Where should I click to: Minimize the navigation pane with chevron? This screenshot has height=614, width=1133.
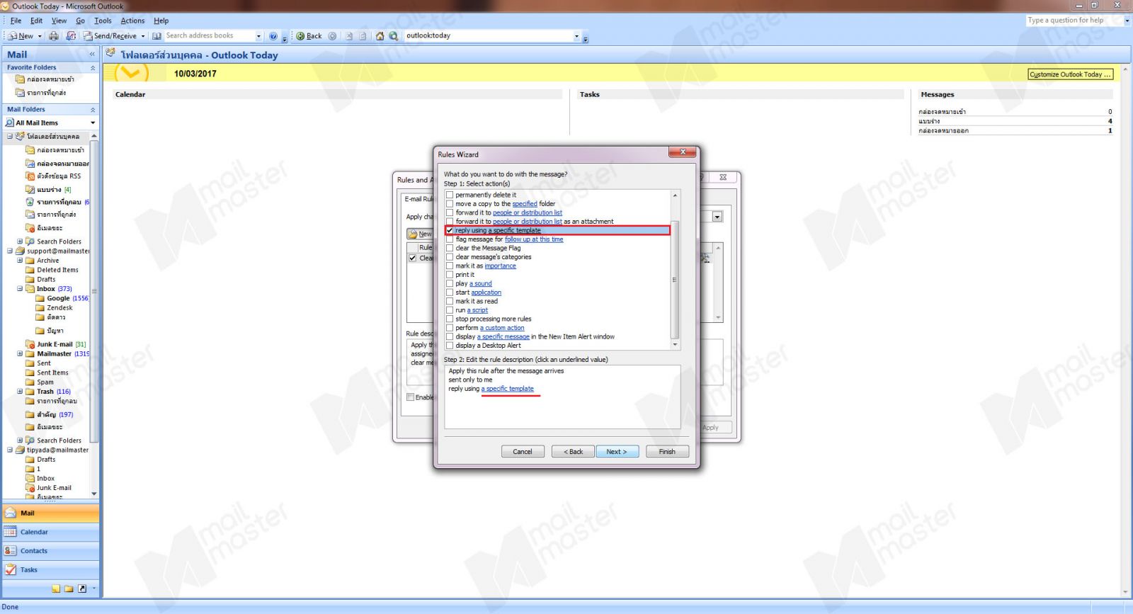pos(92,55)
